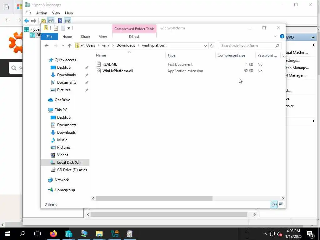Open Videos folder under This PC

click(62, 155)
